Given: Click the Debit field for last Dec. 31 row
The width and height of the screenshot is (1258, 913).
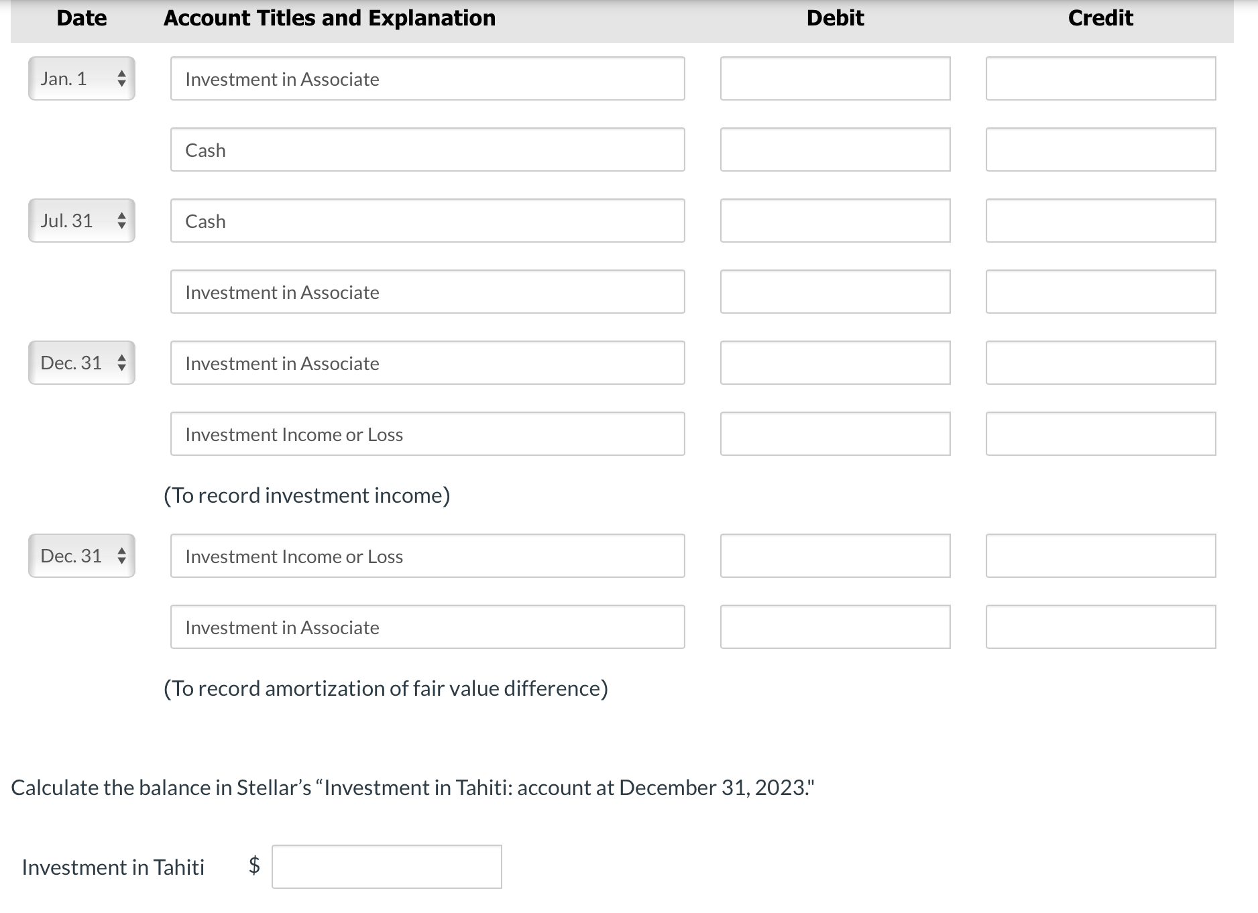Looking at the screenshot, I should [835, 556].
